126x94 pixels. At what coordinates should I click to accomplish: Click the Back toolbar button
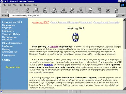coord(6,10)
